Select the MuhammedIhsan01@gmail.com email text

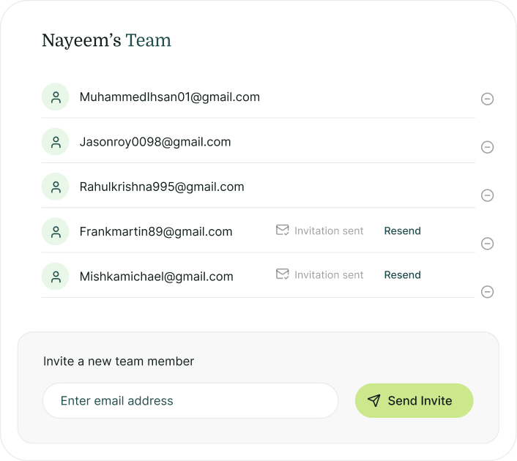[169, 97]
